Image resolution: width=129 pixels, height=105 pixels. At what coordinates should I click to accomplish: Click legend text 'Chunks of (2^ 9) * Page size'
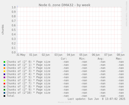tap(29, 90)
